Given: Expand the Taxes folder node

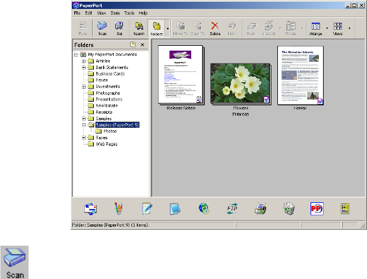Looking at the screenshot, I should tap(84, 137).
